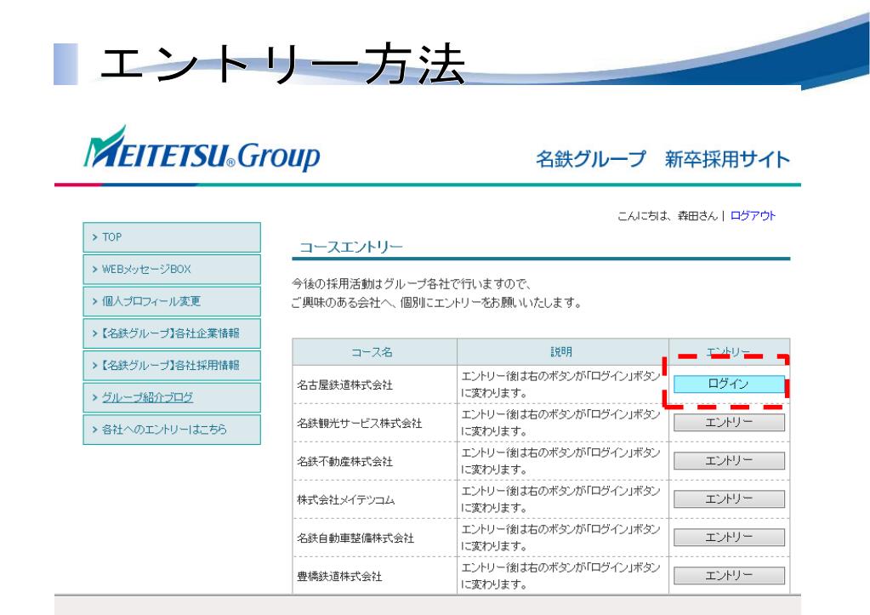This screenshot has height=615, width=870.
Task: Select 個人プロフィール変更 in the sidebar
Action: click(x=172, y=301)
